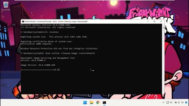This screenshot has height=106, width=189.
Task: Click the Command Prompt title bar icon
Action: [23, 21]
